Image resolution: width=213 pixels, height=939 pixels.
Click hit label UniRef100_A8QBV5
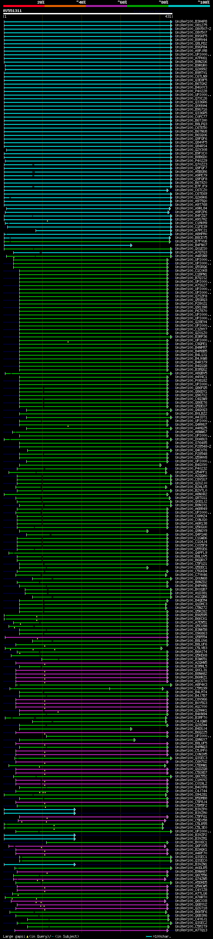191,373
